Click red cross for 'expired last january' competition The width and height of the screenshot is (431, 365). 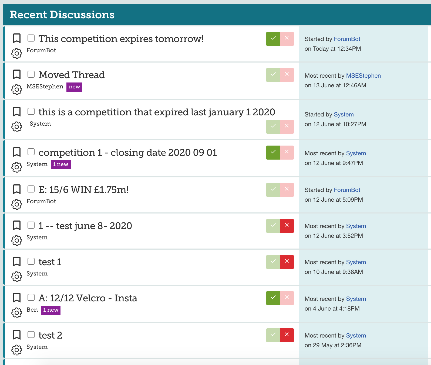click(x=287, y=127)
